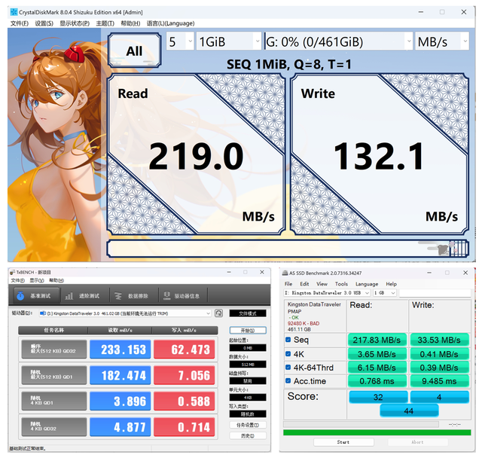Close the CrystalDiskMark window
The width and height of the screenshot is (482, 458).
tap(464, 12)
